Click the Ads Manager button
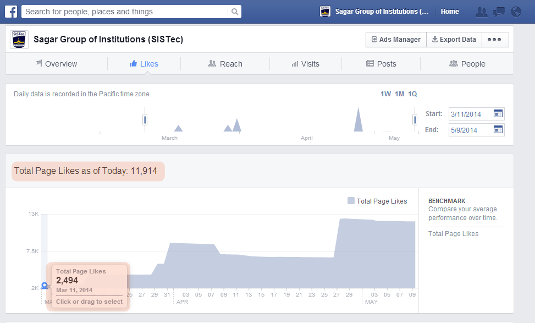 tap(395, 39)
